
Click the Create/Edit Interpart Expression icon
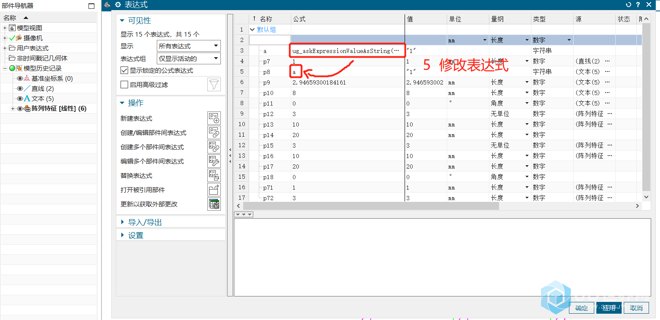[x=214, y=133]
